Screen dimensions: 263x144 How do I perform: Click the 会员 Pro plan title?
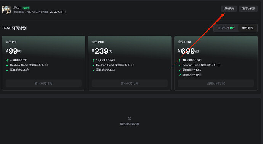click(x=11, y=42)
